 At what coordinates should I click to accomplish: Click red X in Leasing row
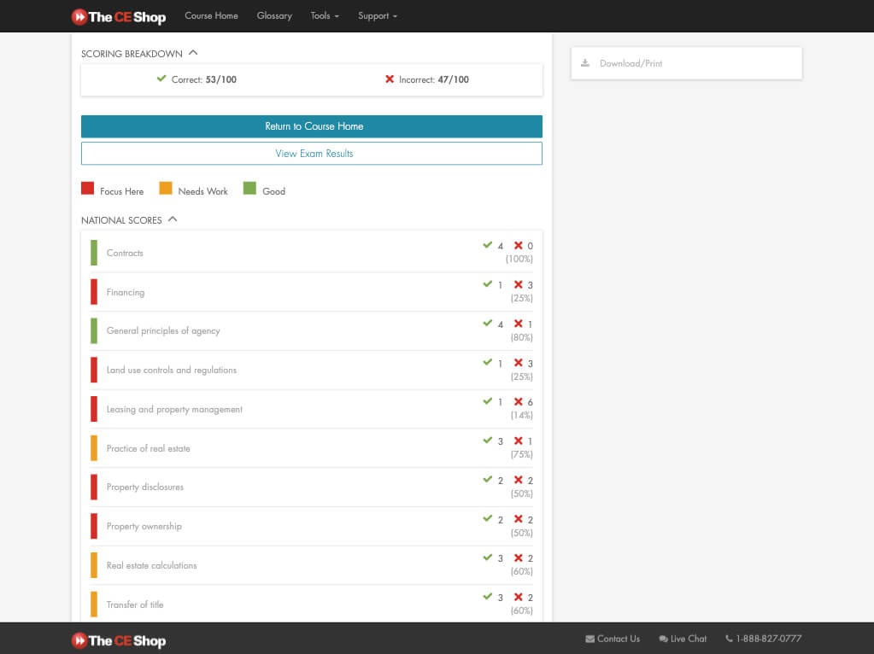pos(519,401)
